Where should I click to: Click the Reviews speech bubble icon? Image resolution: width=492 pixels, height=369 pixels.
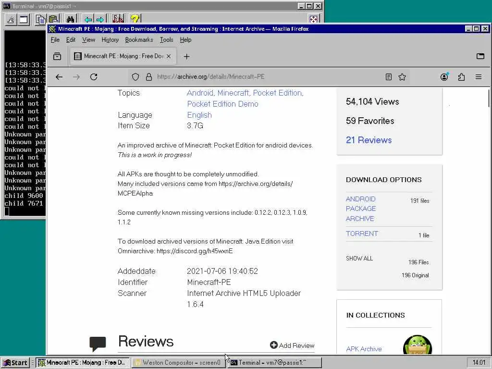coord(98,344)
